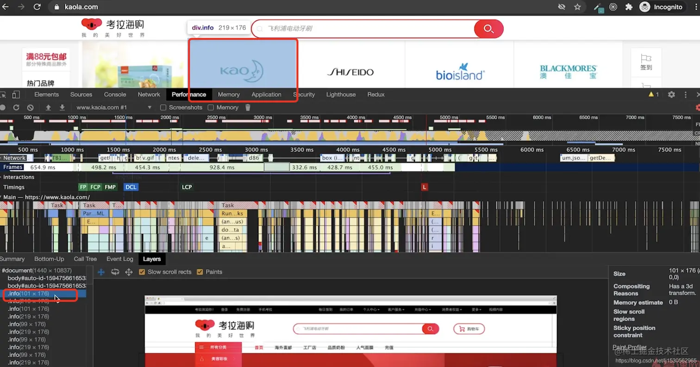Enable the Screenshots checkbox
This screenshot has width=700, height=367.
tap(163, 107)
